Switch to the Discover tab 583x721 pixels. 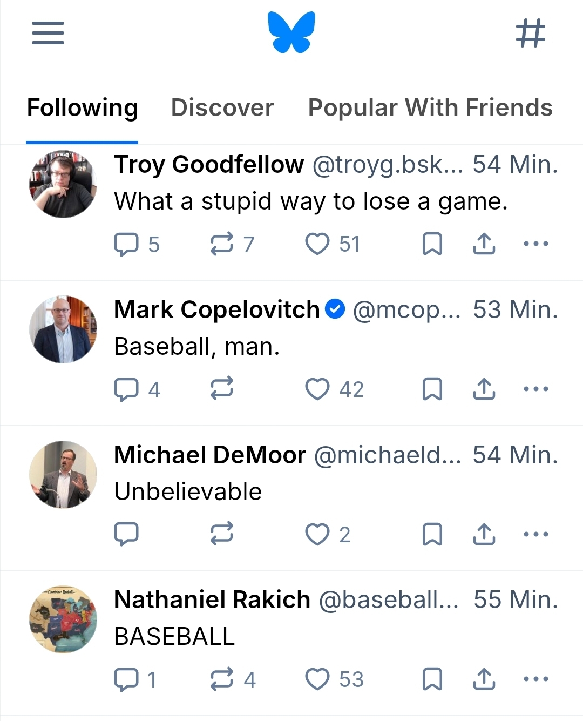tap(222, 108)
